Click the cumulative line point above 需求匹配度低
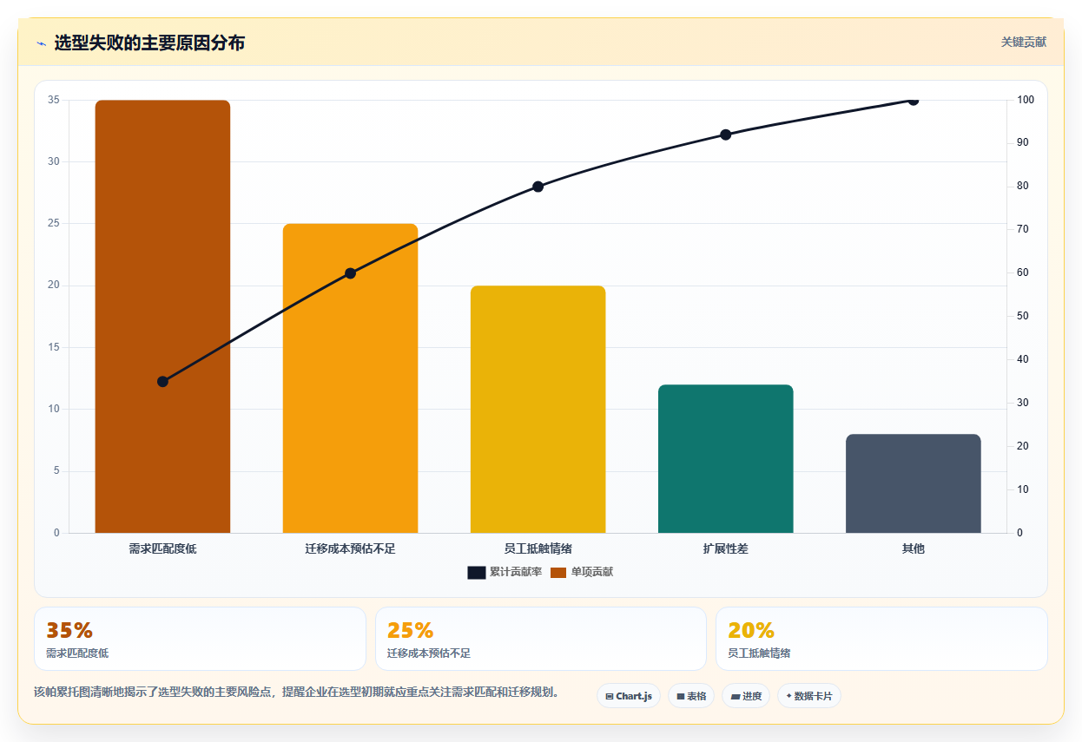 click(x=162, y=382)
